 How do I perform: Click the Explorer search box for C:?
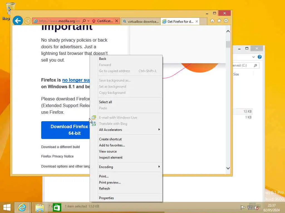coord(246,65)
